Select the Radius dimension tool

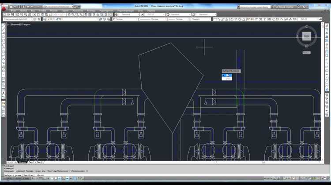232,19
